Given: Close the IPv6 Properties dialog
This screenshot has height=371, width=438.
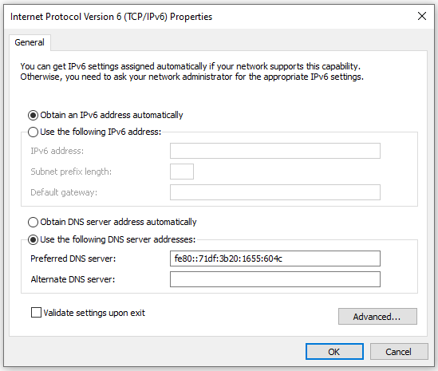Looking at the screenshot, I should pos(422,16).
